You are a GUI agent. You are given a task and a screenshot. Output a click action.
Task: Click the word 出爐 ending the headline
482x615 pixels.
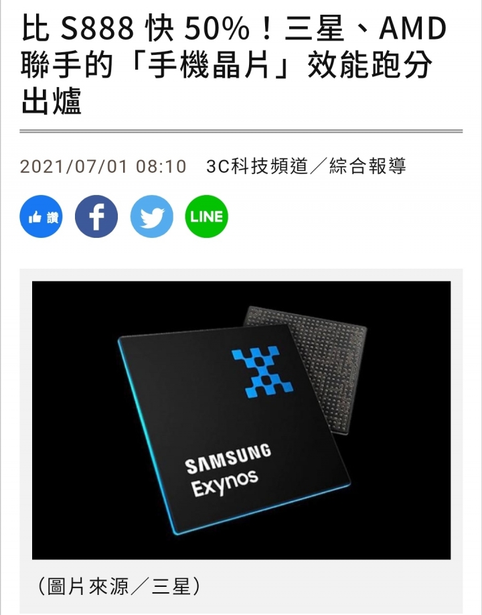coord(51,101)
